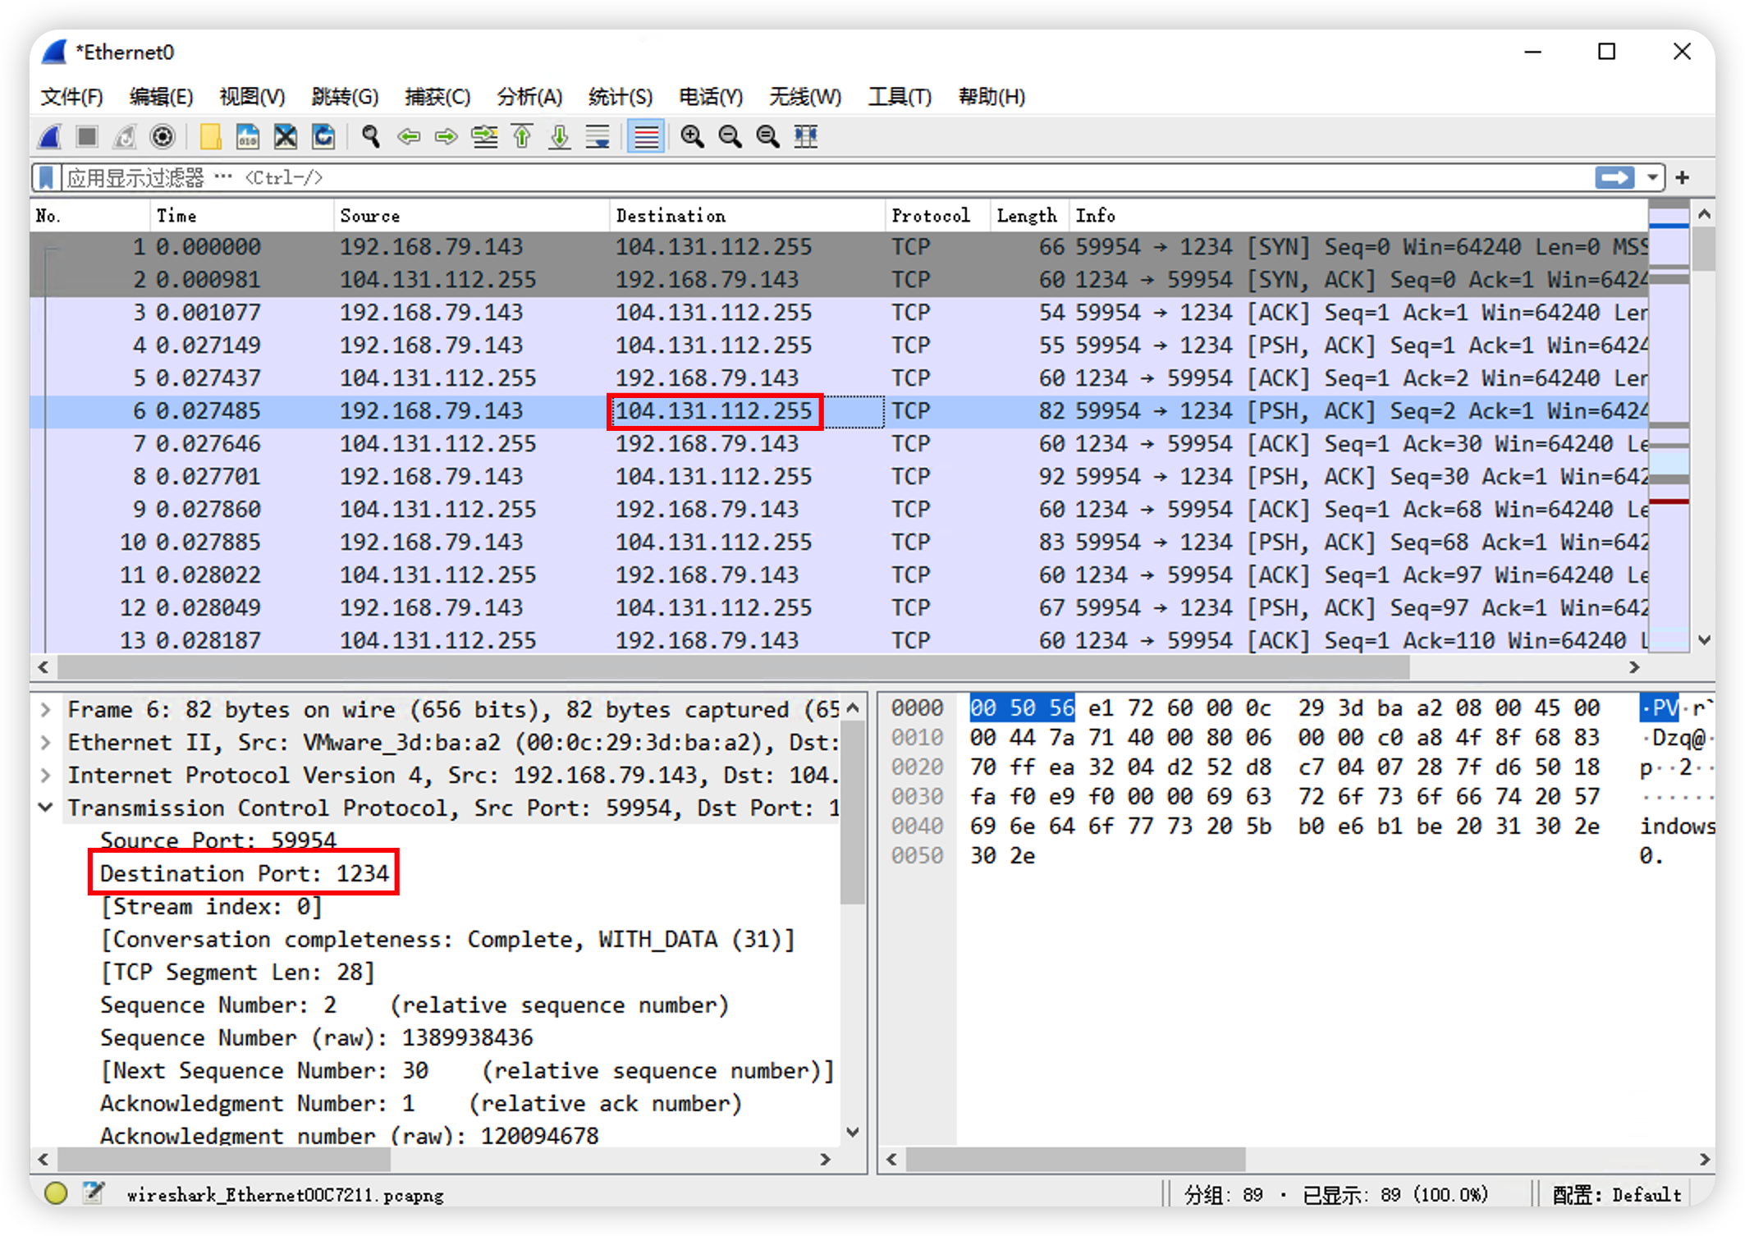Reload the capture file icon
This screenshot has height=1236, width=1745.
tap(323, 136)
